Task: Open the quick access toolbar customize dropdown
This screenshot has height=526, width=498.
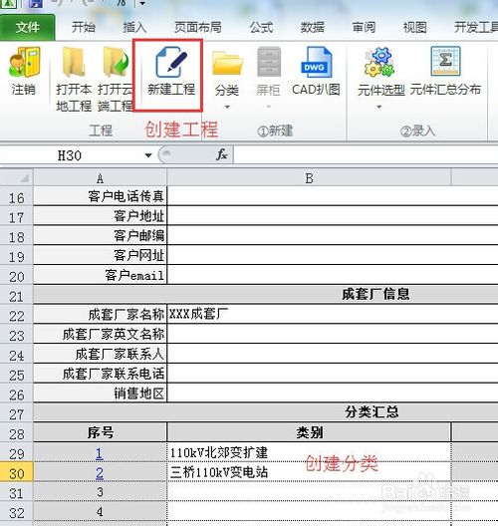Action: [142, 3]
